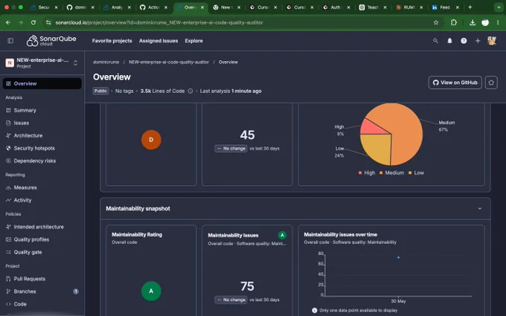Reload the page
This screenshot has height=316, width=506.
(33, 22)
